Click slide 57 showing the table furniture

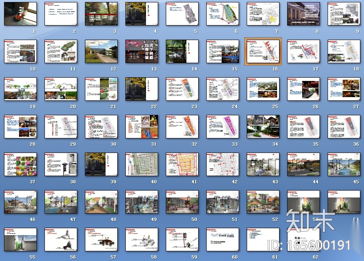click(101, 240)
